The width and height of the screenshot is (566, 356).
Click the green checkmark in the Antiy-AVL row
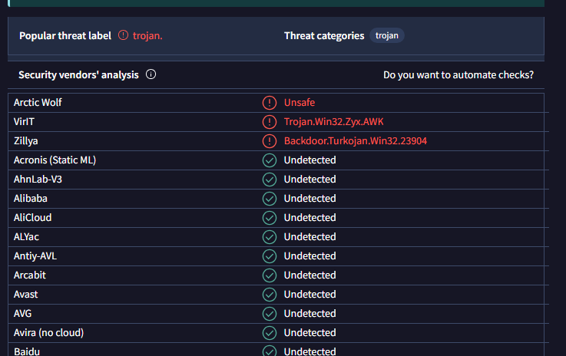point(270,256)
